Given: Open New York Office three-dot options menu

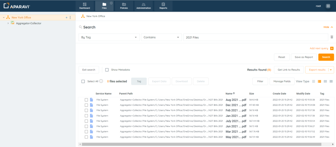Looking at the screenshot, I should (x=70, y=17).
